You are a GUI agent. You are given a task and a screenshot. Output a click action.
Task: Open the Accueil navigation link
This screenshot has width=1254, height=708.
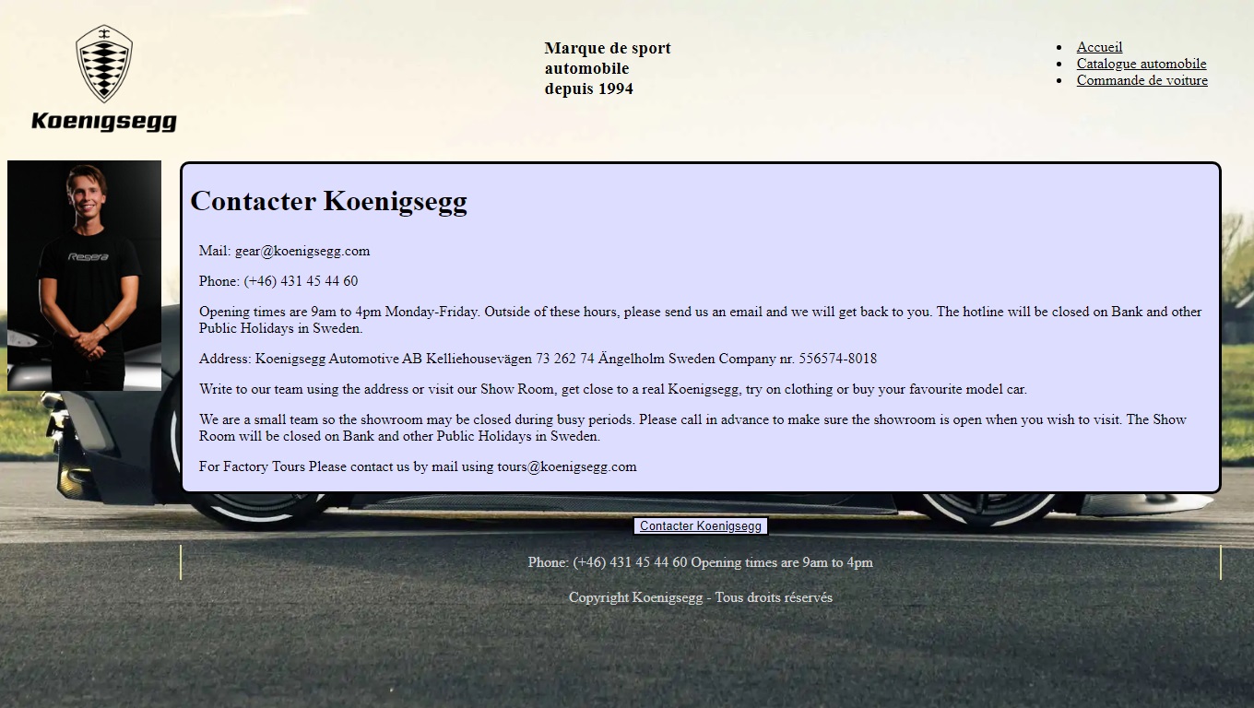(1099, 47)
